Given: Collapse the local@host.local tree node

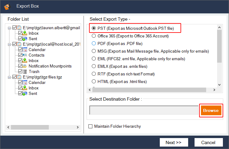Looking at the screenshot, I should (x=9, y=44).
